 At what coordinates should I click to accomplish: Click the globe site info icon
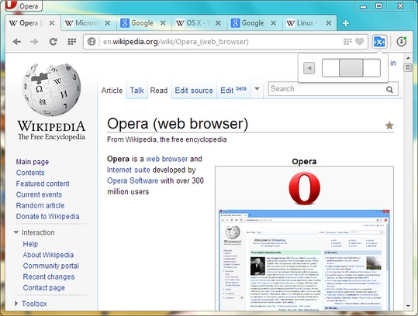[x=92, y=42]
